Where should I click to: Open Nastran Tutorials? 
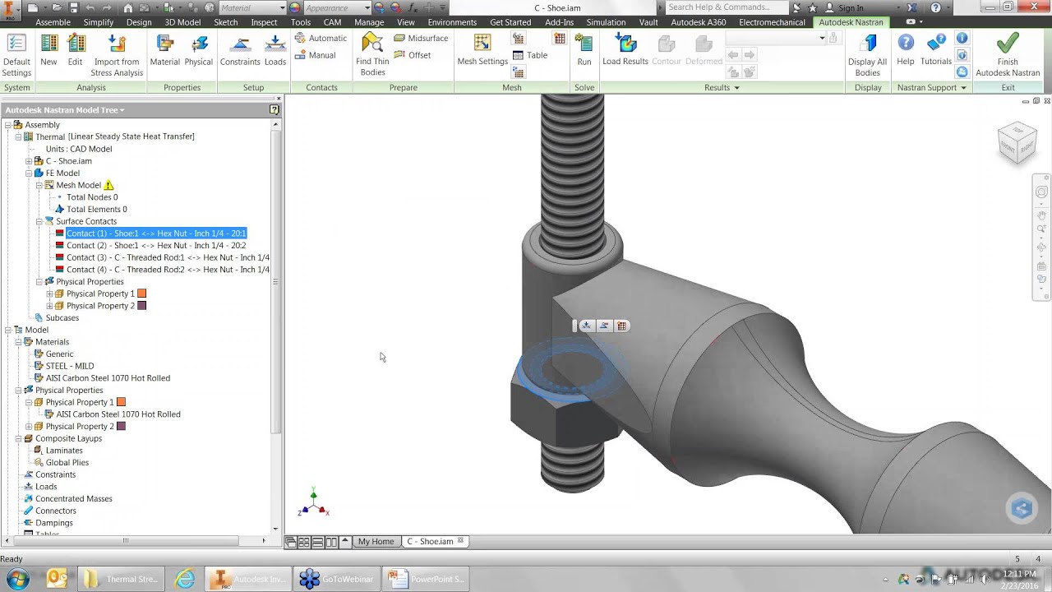tap(935, 51)
